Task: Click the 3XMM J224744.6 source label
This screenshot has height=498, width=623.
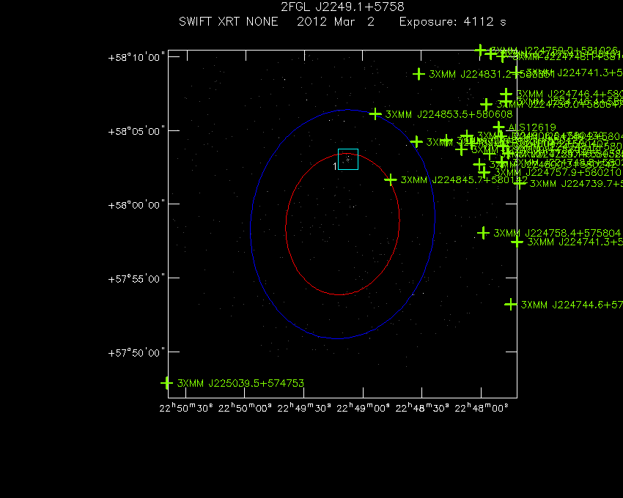Action: [x=572, y=305]
